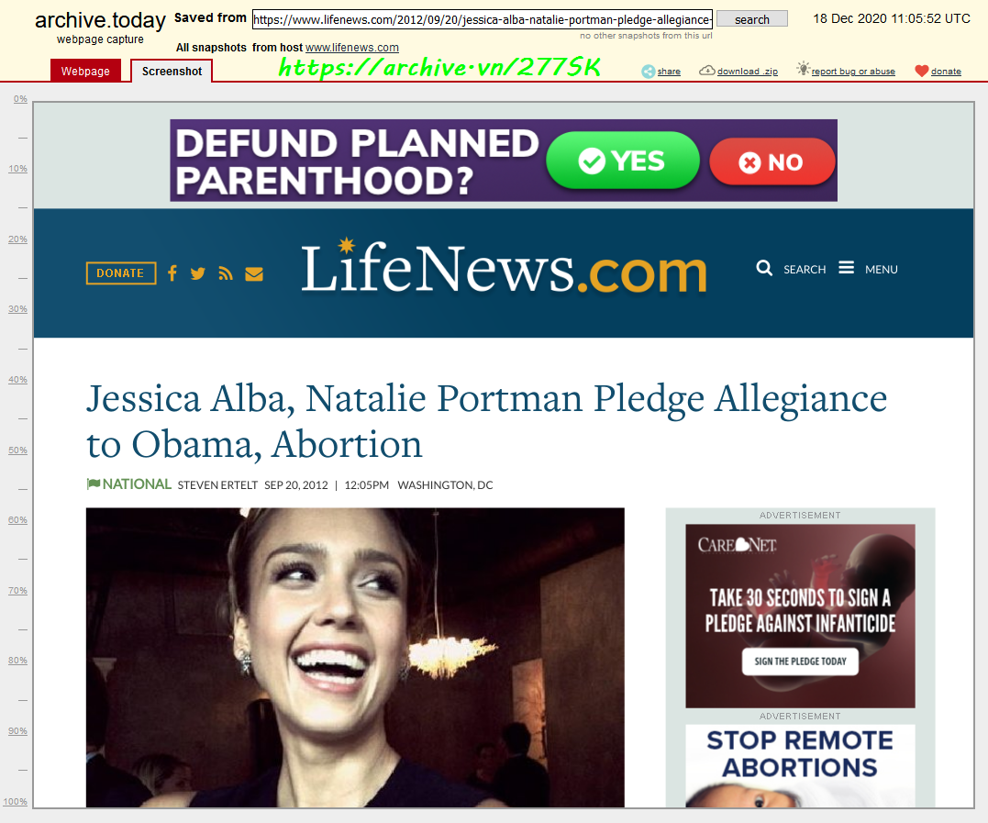Click the Defund Planned Parenthood banner text
988x823 pixels.
[x=357, y=161]
